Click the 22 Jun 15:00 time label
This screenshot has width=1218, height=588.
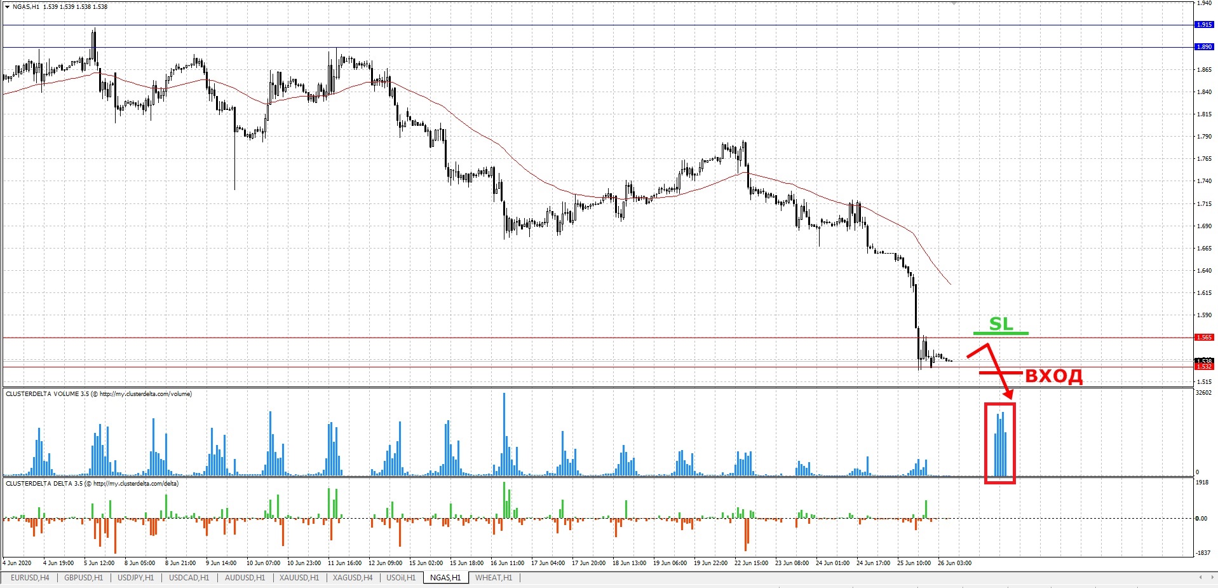pos(751,563)
